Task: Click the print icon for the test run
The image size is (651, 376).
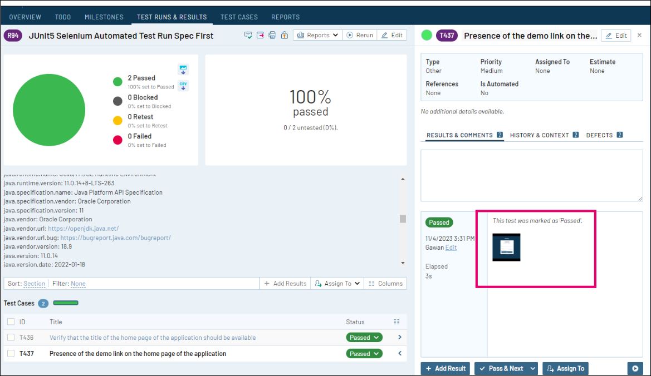Action: (x=272, y=35)
